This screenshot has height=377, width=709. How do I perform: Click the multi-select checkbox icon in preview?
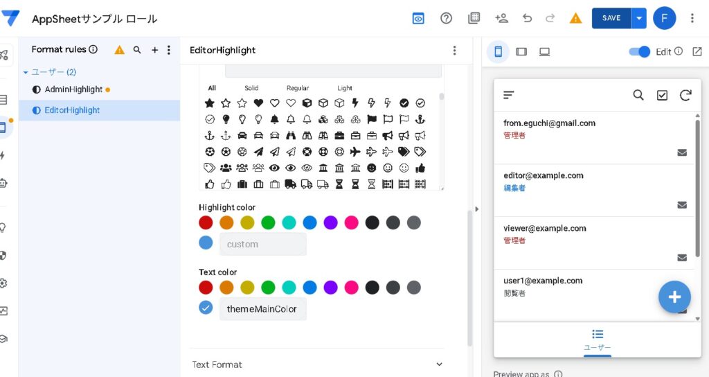click(x=662, y=96)
